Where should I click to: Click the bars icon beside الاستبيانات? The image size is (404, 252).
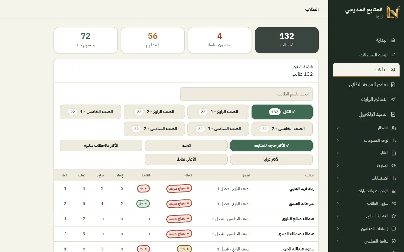(x=394, y=178)
